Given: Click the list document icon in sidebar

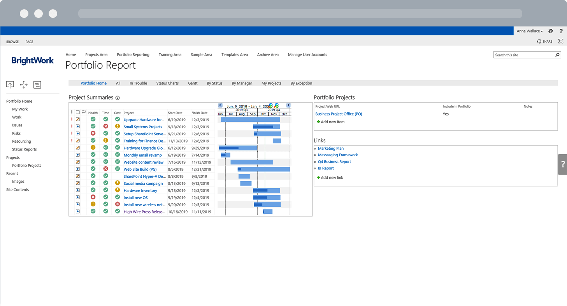Looking at the screenshot, I should 37,84.
